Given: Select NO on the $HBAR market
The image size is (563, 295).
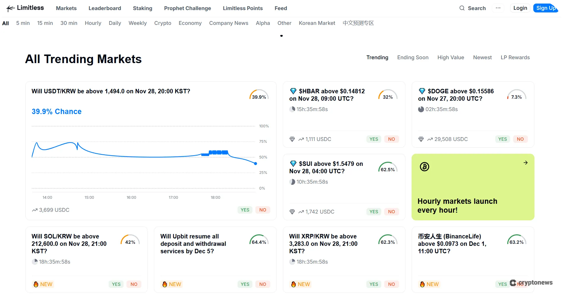Looking at the screenshot, I should (391, 139).
